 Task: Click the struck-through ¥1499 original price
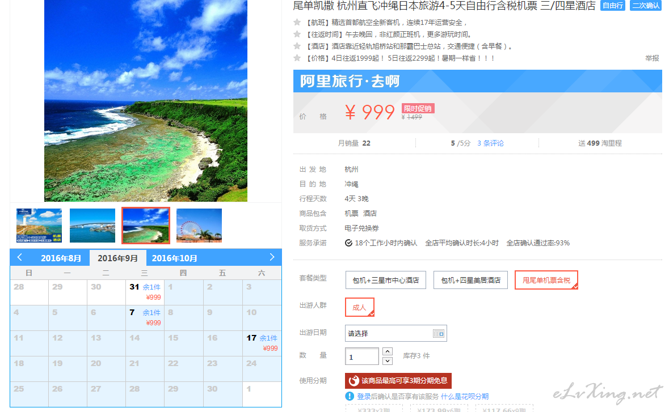pyautogui.click(x=412, y=117)
